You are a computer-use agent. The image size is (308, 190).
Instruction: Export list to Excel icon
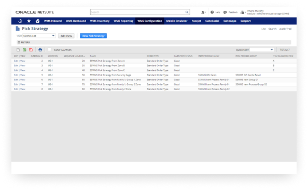(x=24, y=50)
